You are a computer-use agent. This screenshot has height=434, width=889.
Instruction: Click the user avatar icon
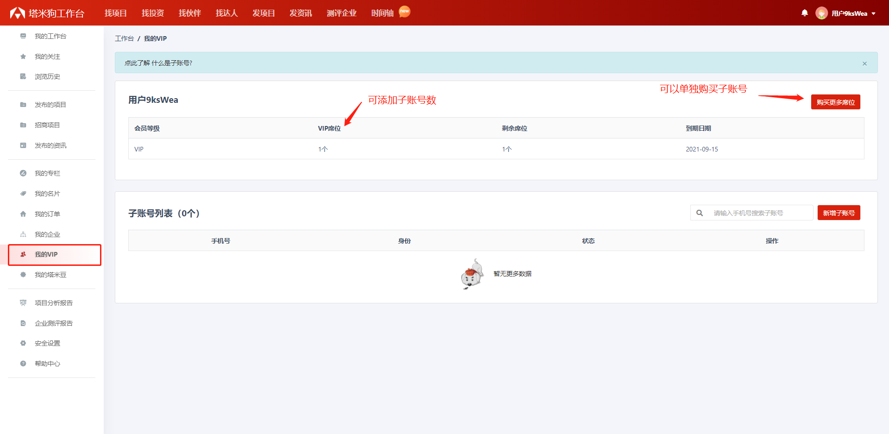(821, 13)
